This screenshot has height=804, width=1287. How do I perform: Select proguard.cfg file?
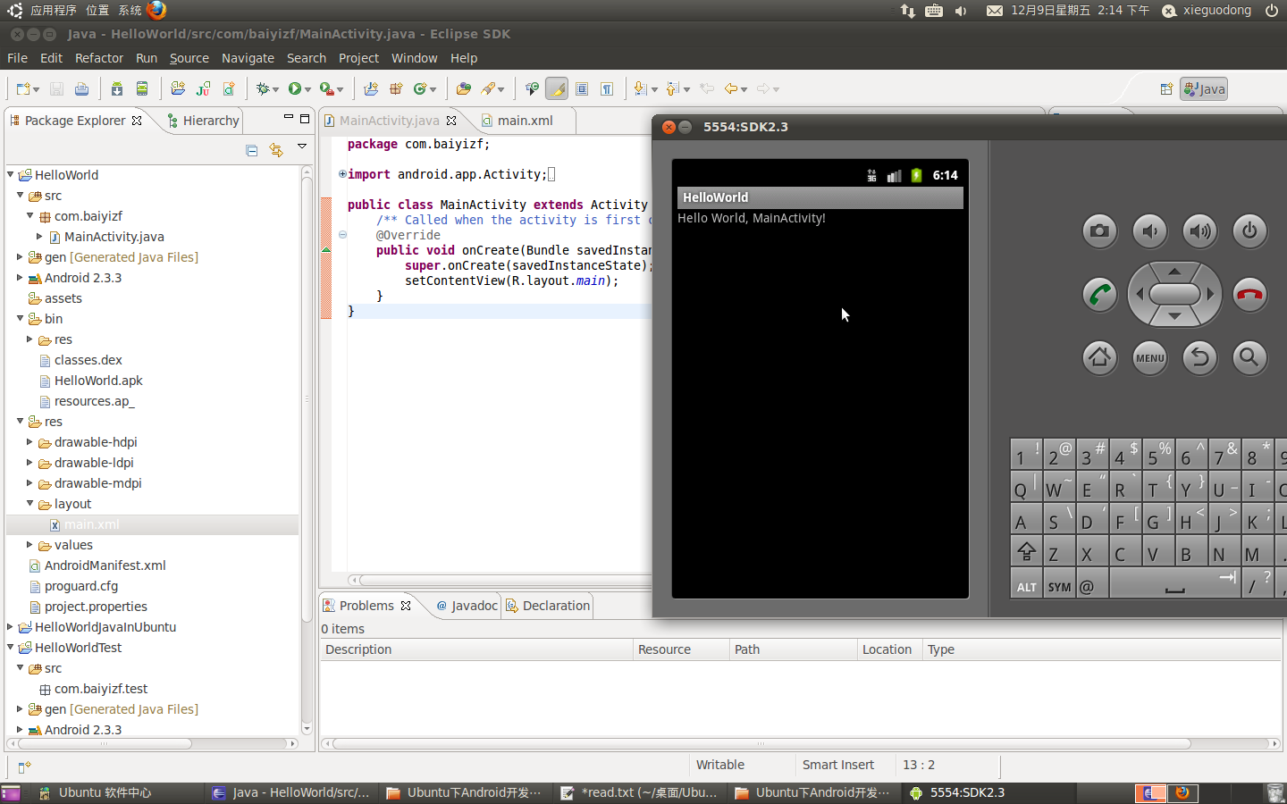(x=73, y=586)
